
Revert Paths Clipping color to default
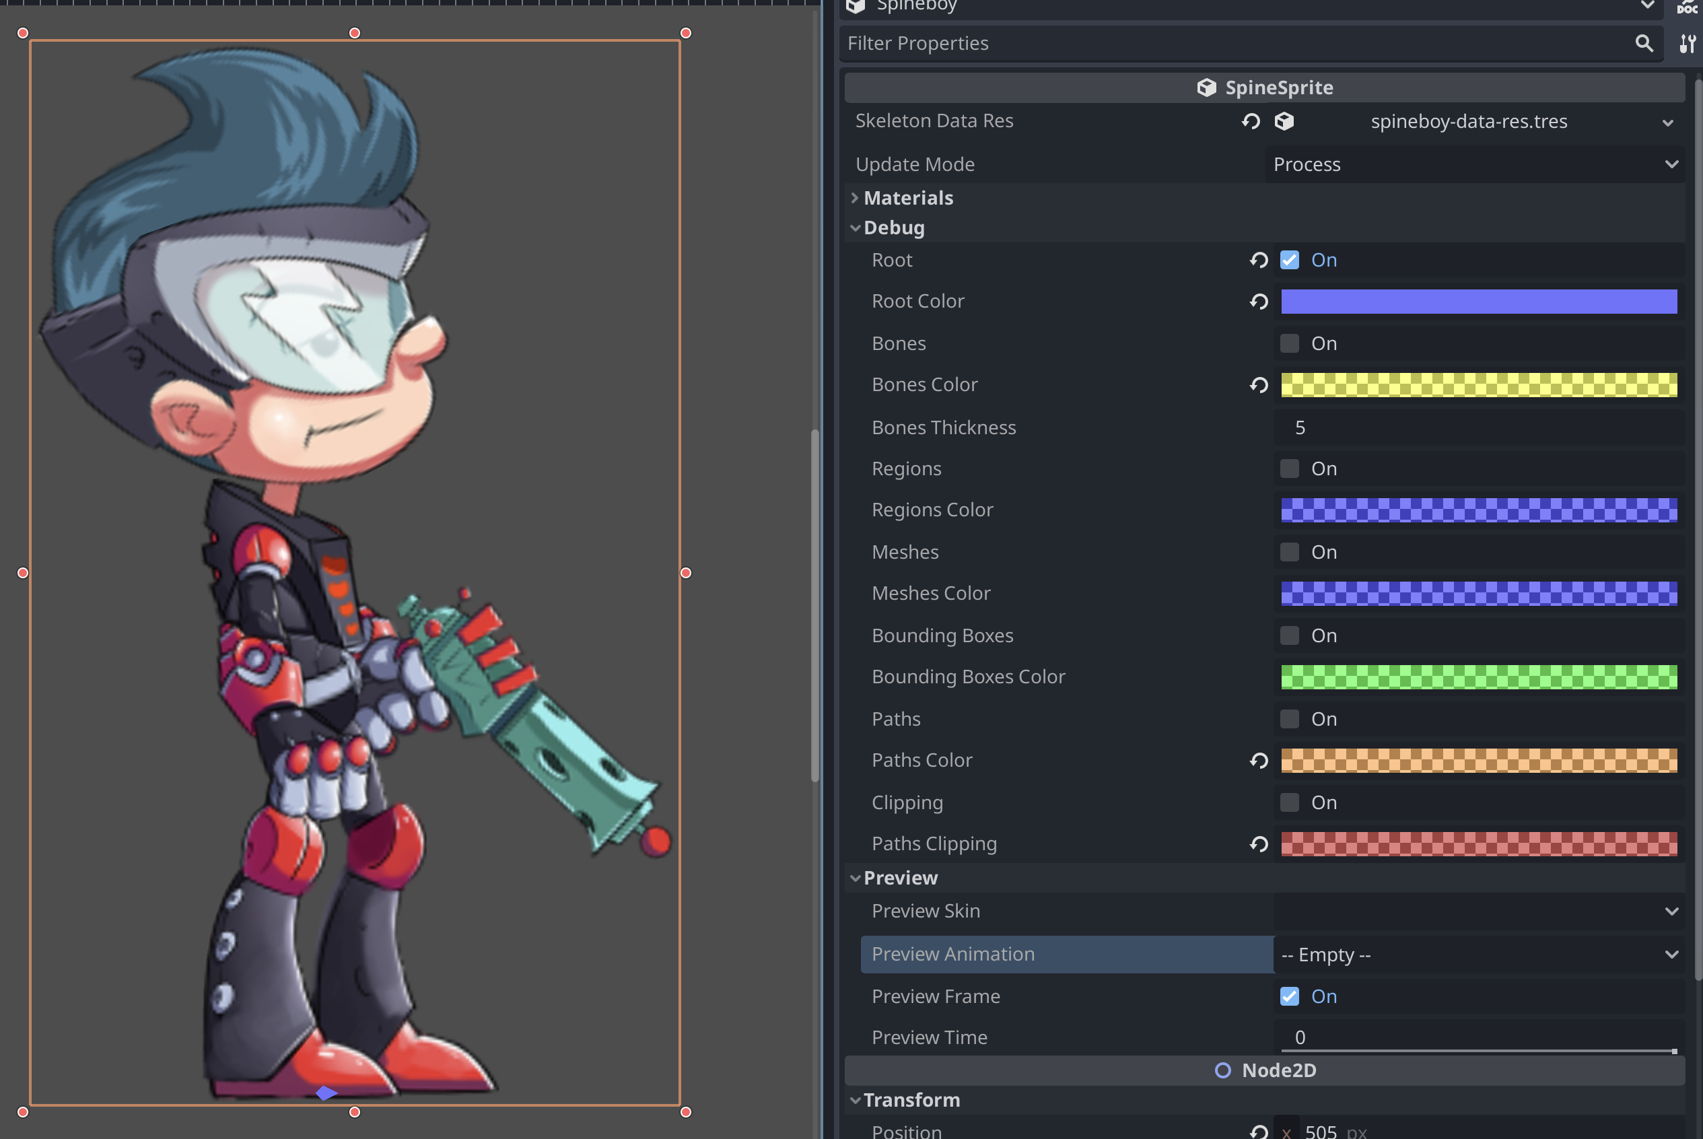1259,843
